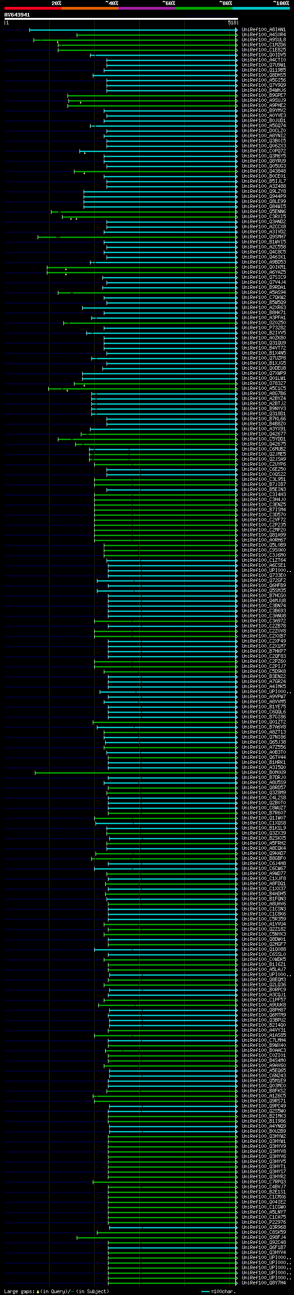
Task: Pick label UniRef100_B5EIN3
Action: [263, 490]
